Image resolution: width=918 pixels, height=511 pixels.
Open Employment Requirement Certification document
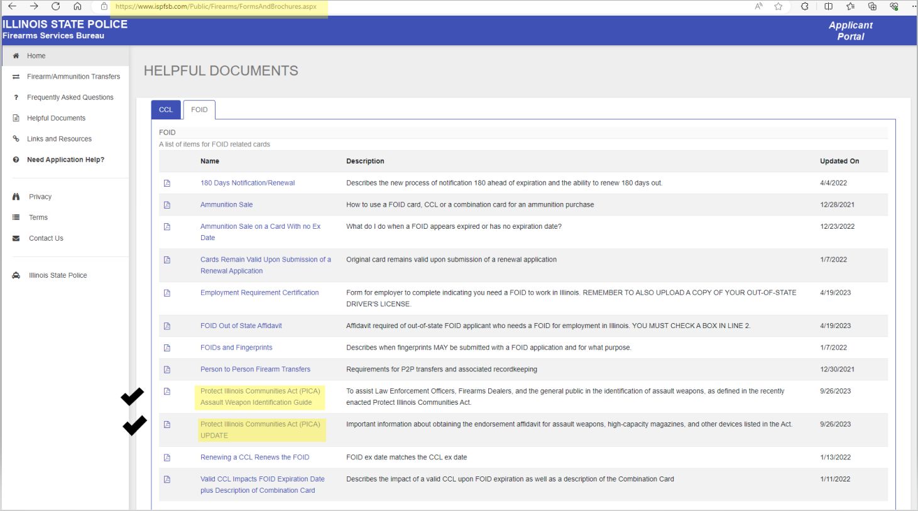[x=259, y=293]
